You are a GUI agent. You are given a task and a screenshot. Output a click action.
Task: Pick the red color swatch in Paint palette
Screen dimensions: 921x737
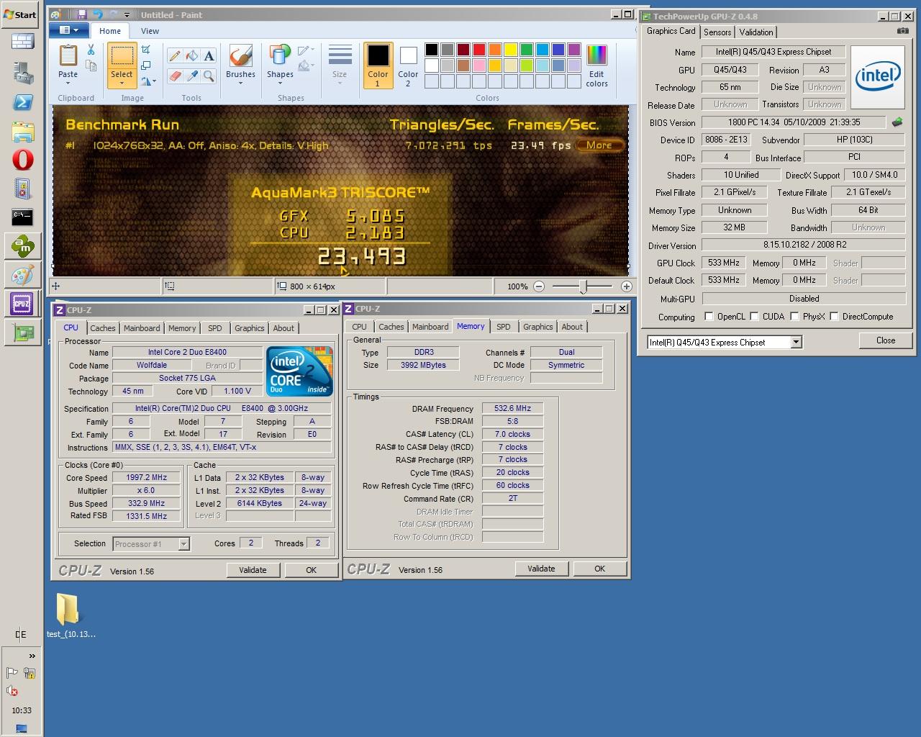(x=478, y=50)
